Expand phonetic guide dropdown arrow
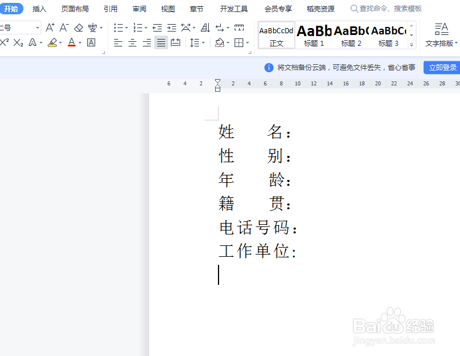 coord(101,28)
